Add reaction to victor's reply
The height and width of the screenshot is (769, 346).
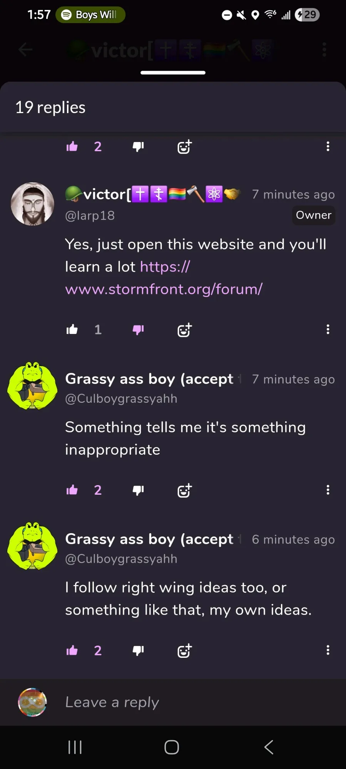184,330
